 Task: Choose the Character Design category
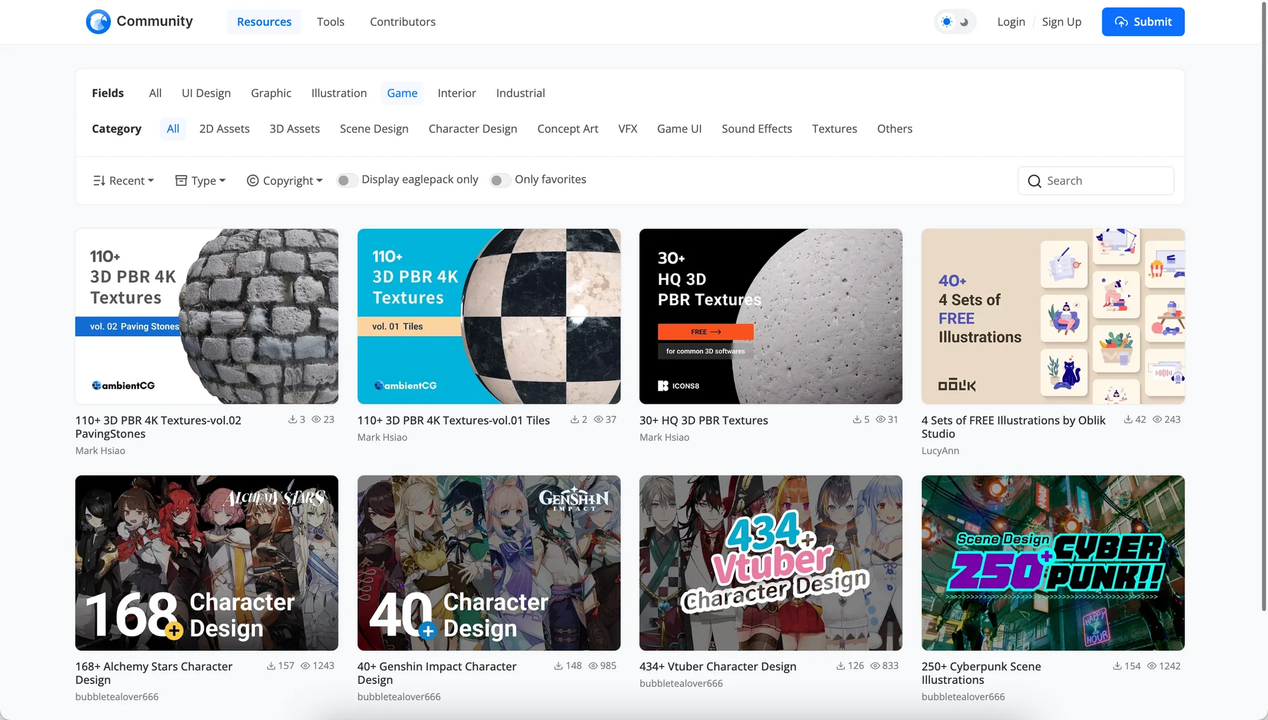tap(472, 129)
